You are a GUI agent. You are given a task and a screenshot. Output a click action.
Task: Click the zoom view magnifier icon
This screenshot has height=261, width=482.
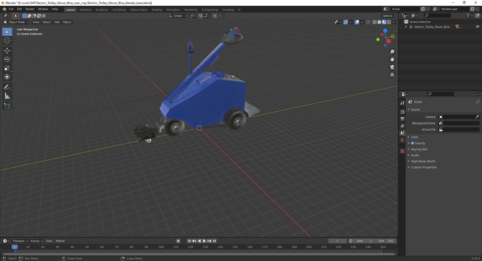(392, 52)
